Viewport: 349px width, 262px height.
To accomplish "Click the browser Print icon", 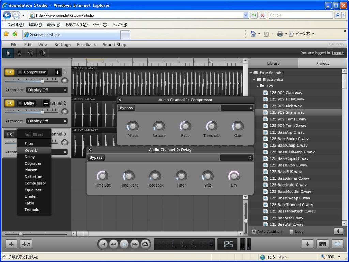I will click(x=280, y=34).
